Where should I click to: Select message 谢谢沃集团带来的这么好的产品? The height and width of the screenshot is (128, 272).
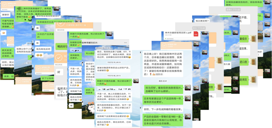[x=113, y=69]
